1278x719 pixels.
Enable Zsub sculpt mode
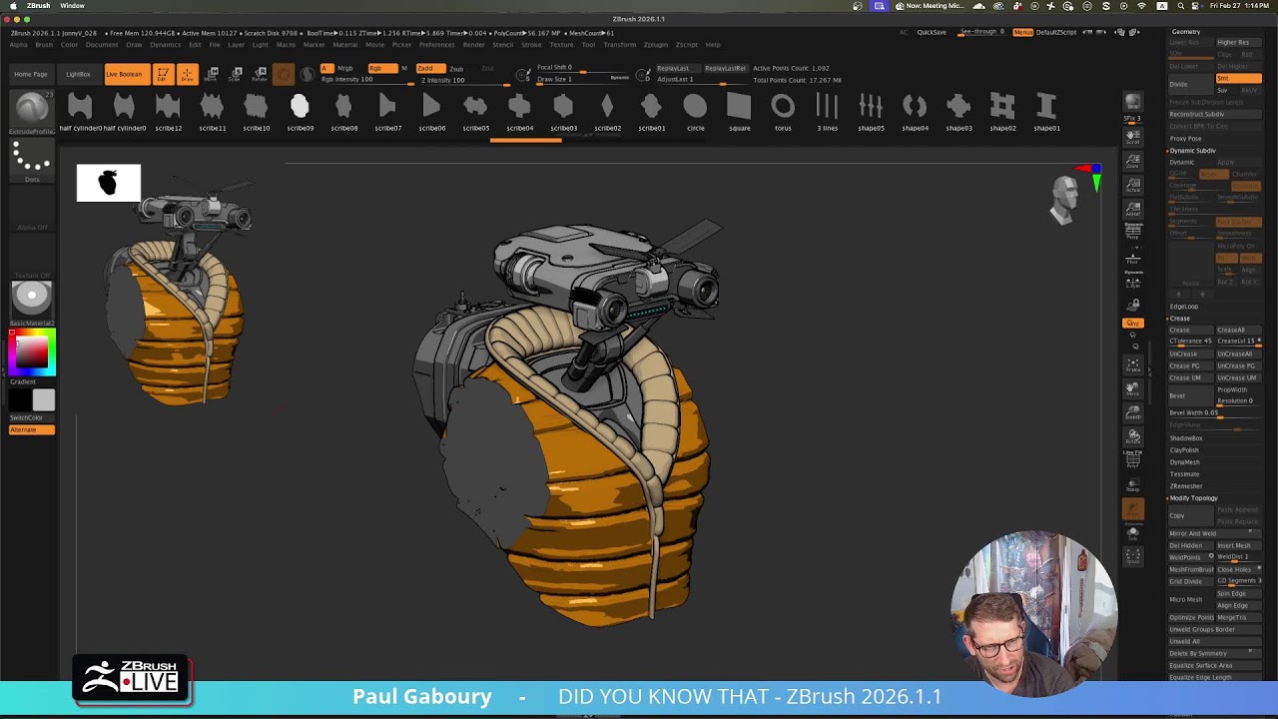(x=456, y=68)
